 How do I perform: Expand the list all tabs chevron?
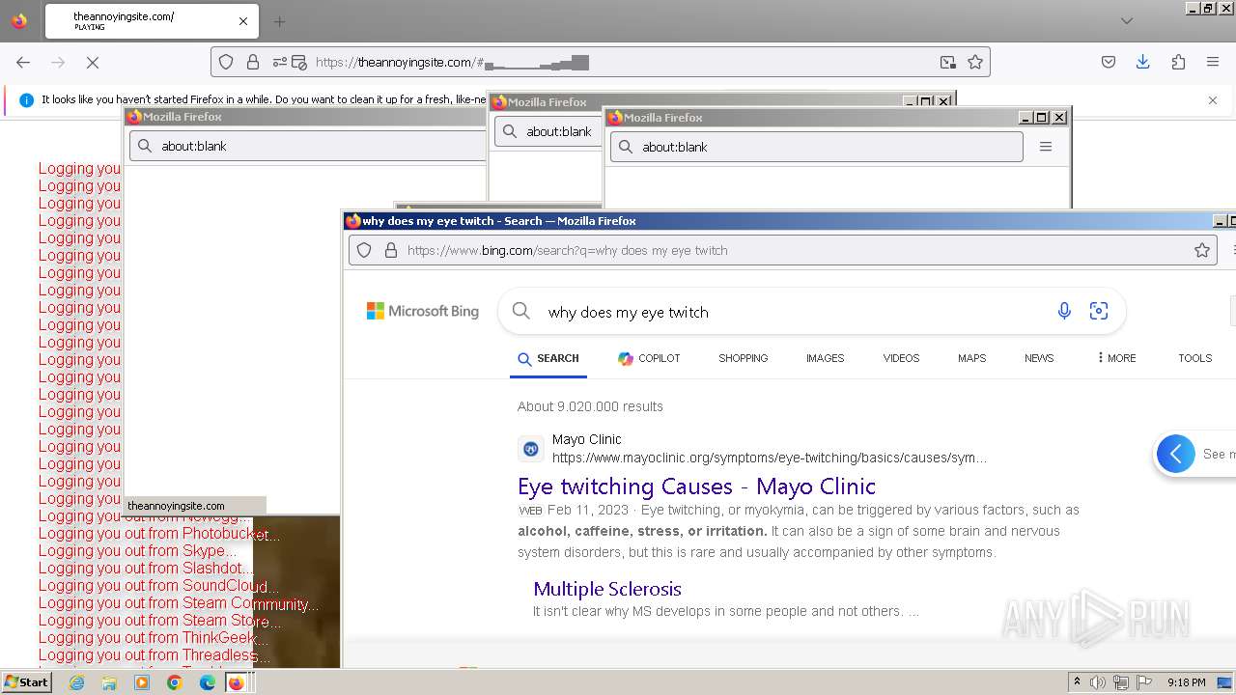(x=1127, y=21)
